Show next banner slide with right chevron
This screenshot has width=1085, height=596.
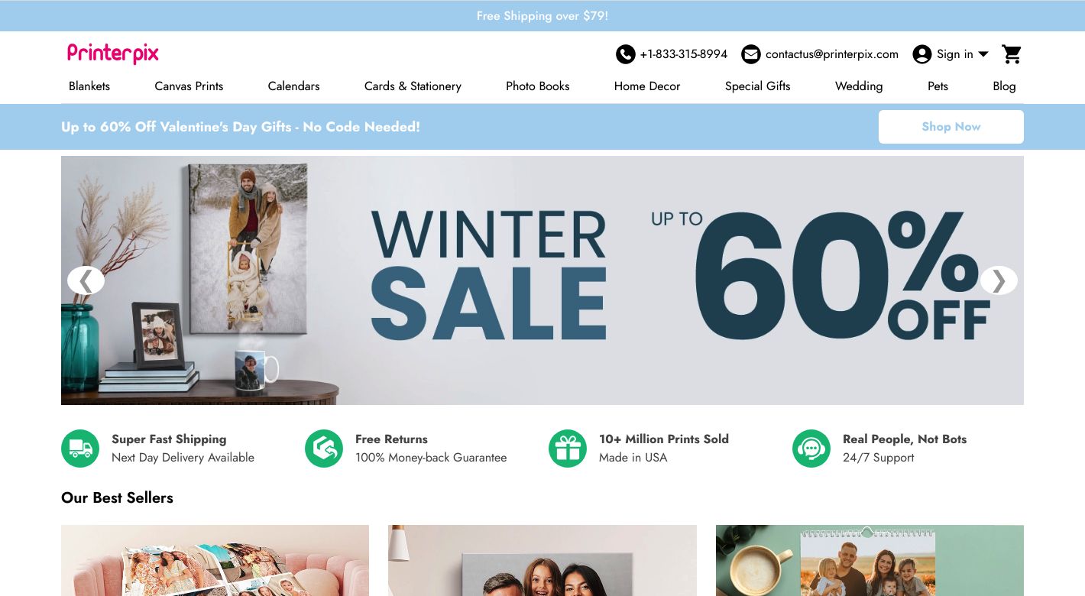(999, 280)
